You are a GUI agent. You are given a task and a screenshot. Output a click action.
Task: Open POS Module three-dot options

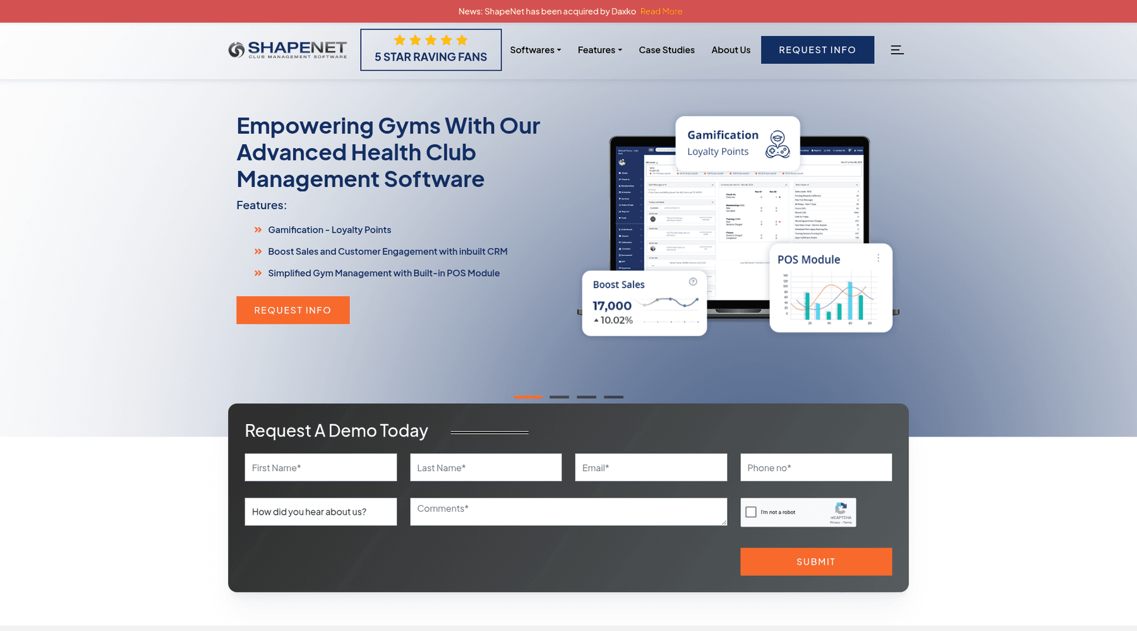pyautogui.click(x=878, y=258)
